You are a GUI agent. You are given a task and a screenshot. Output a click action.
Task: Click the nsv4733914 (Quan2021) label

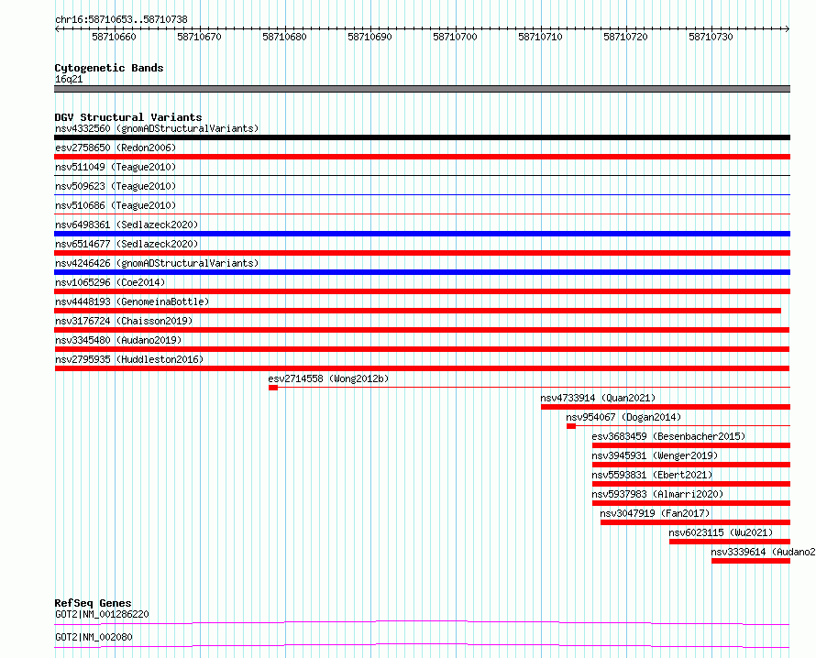(598, 398)
